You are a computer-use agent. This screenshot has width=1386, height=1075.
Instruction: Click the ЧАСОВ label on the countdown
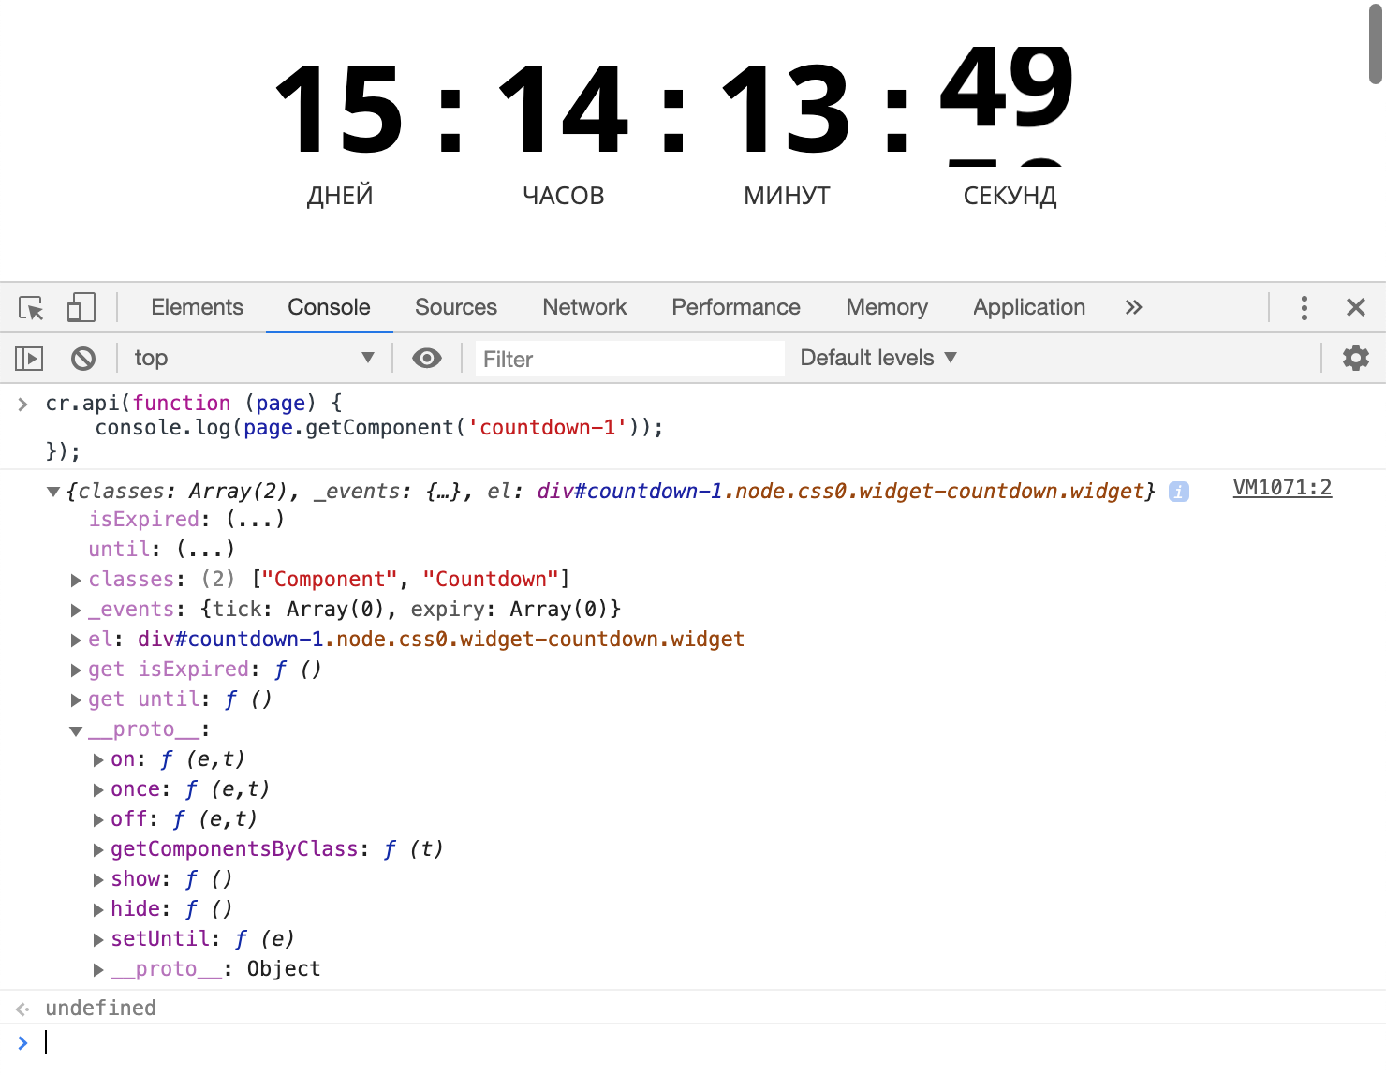pos(564,196)
